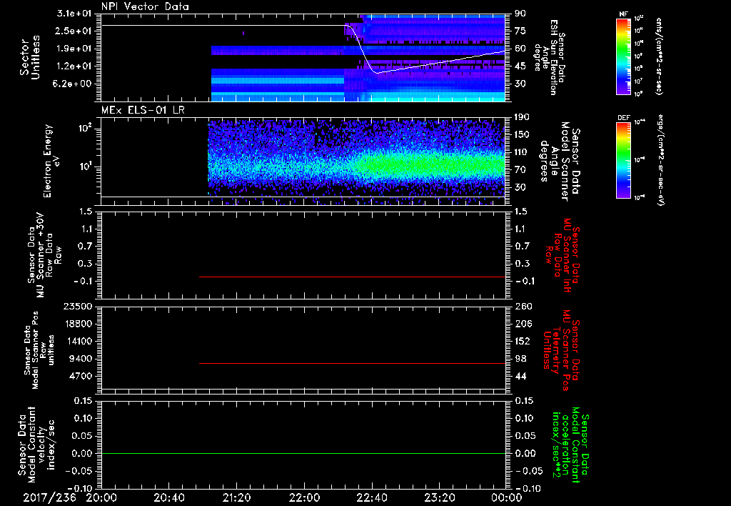
Task: Click the DEF rainbow color bar
Action: tap(623, 159)
